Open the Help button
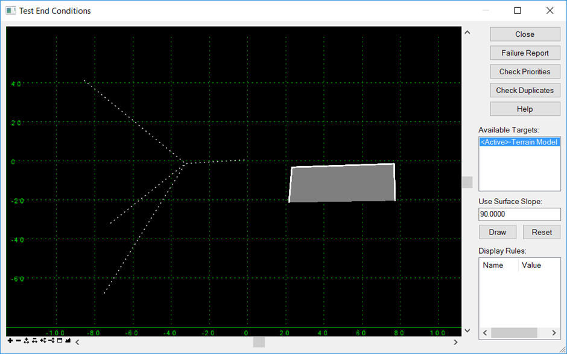Viewport: 567px width, 354px height. click(x=525, y=109)
